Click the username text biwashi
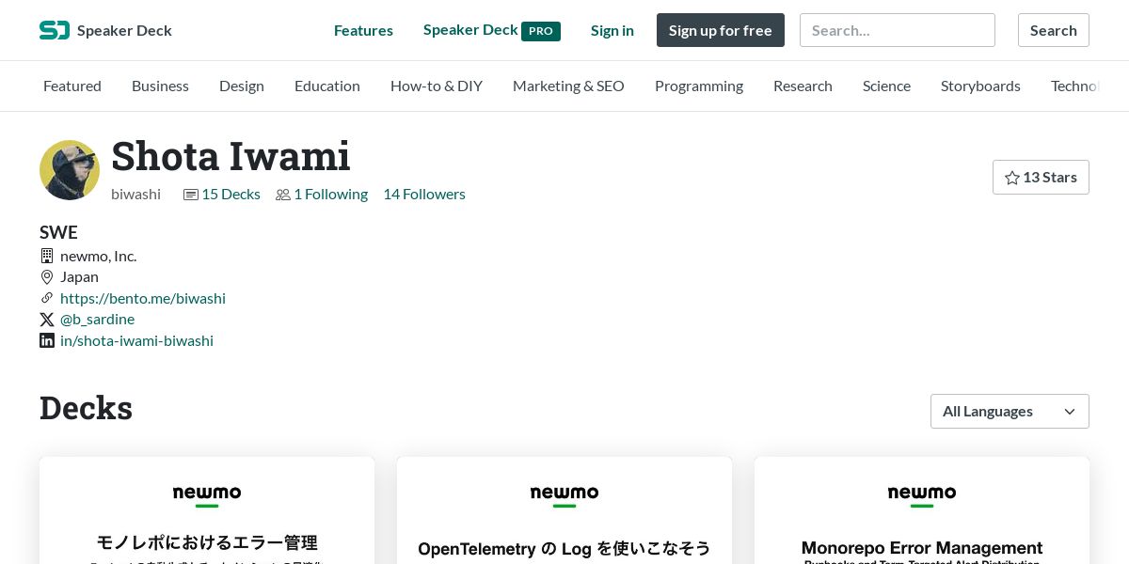This screenshot has height=564, width=1129. point(135,194)
